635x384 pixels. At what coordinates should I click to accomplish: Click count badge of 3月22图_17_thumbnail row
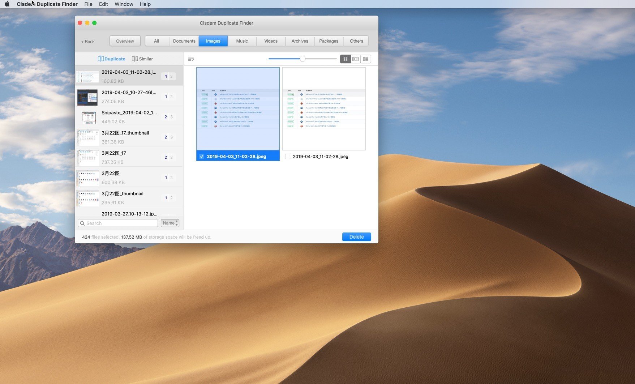click(168, 137)
